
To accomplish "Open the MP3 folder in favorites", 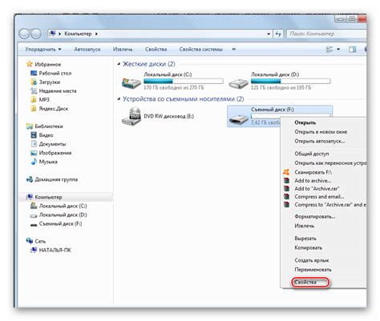I will 40,99.
